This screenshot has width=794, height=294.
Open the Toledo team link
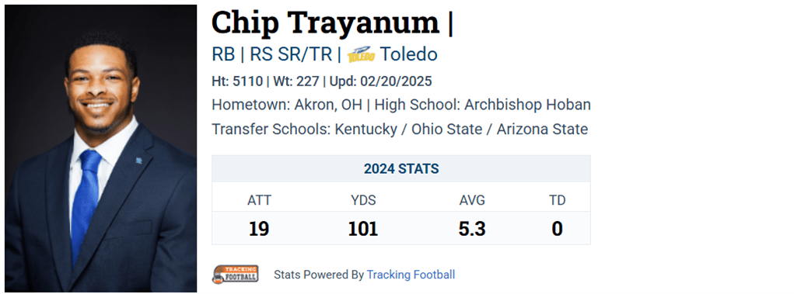click(x=408, y=54)
